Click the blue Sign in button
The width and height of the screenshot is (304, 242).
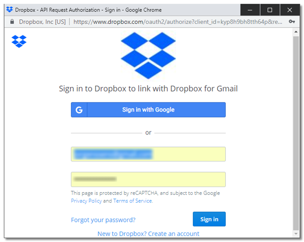(x=209, y=219)
